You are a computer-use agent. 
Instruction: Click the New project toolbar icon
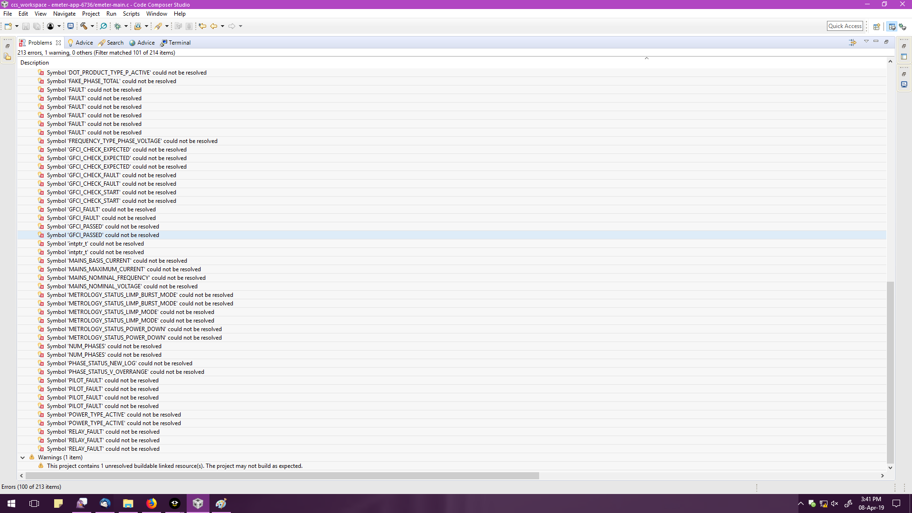(x=8, y=26)
